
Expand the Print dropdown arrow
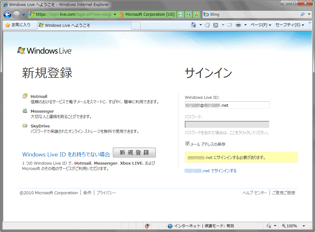[x=245, y=25]
